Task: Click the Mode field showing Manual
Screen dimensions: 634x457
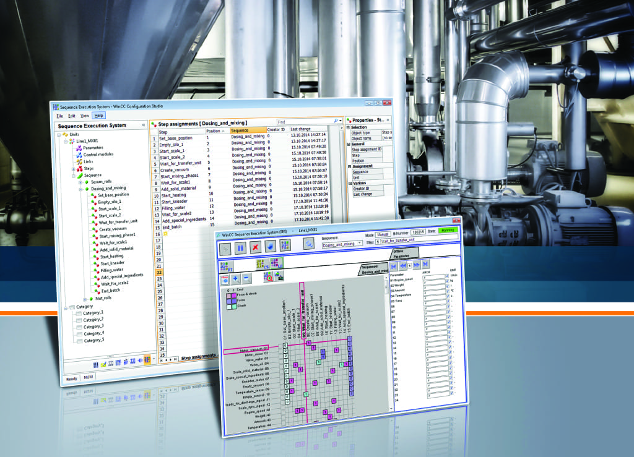Action: pyautogui.click(x=383, y=234)
